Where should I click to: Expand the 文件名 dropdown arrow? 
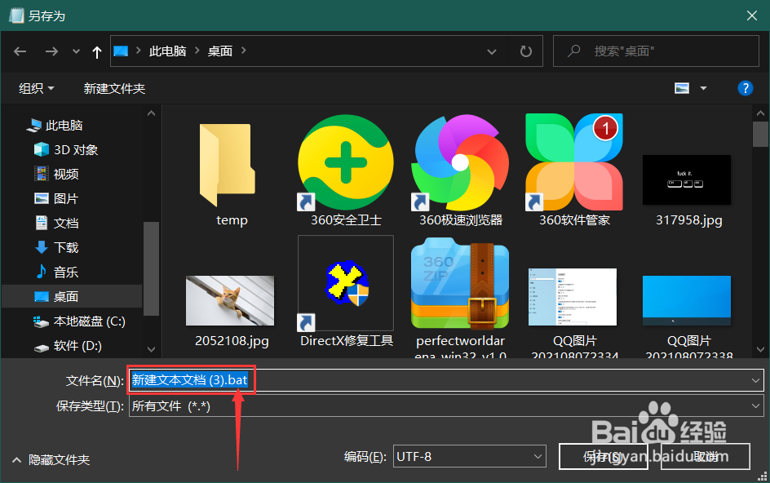pos(755,380)
